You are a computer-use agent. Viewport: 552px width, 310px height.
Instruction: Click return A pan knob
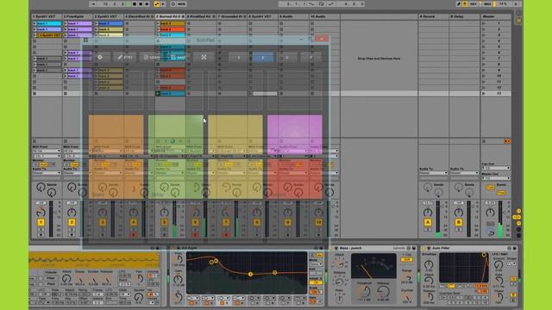(428, 213)
